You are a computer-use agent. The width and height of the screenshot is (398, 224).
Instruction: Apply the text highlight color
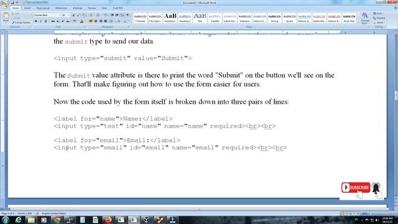pyautogui.click(x=75, y=21)
